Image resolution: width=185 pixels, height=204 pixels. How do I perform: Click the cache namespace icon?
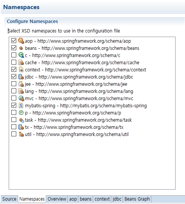click(x=21, y=62)
